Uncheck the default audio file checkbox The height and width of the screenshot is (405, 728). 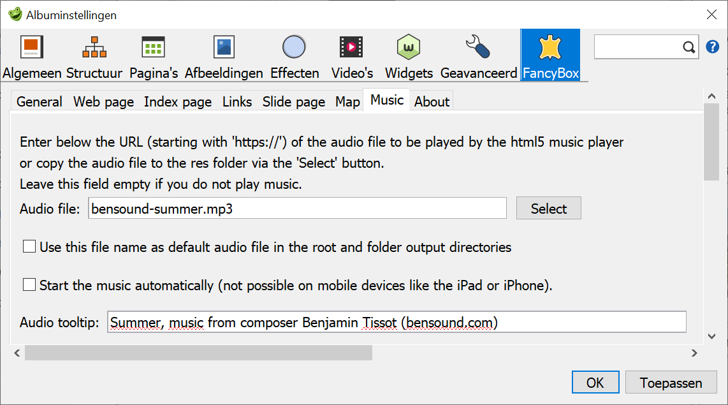[x=29, y=246]
